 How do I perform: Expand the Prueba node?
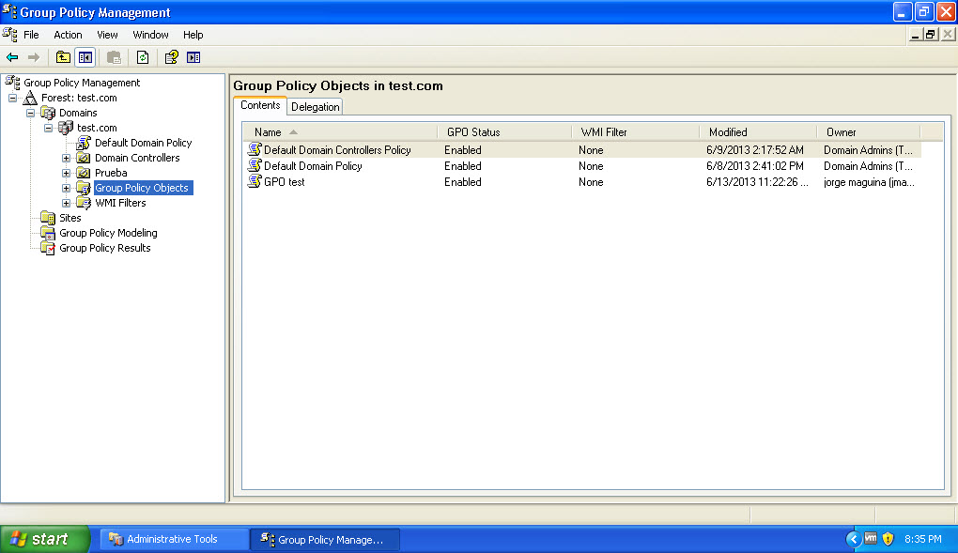click(x=66, y=173)
